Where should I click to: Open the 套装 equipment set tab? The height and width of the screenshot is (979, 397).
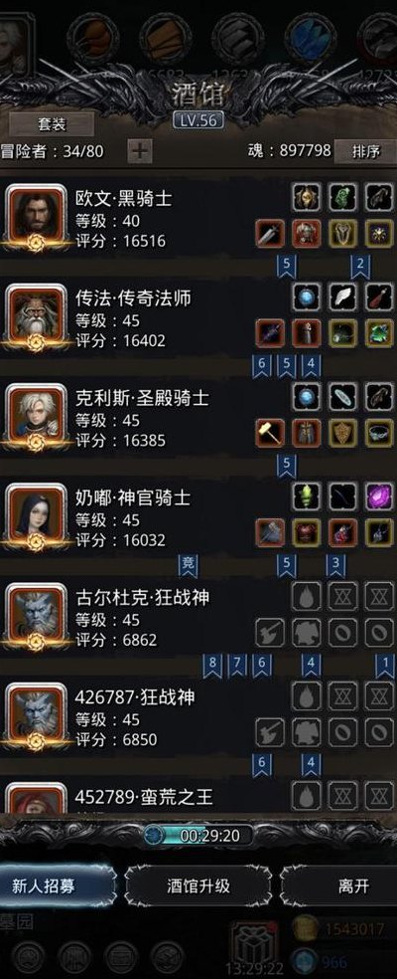pos(52,123)
